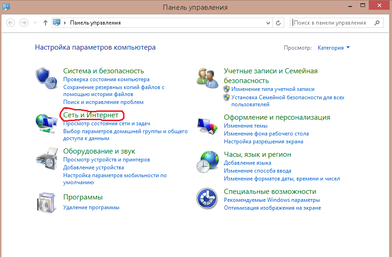Screen dimensions: 392x257
Task: Click the Programs disc box icon
Action: pyautogui.click(x=46, y=203)
